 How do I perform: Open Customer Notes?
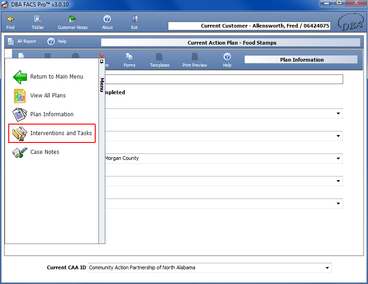point(73,22)
